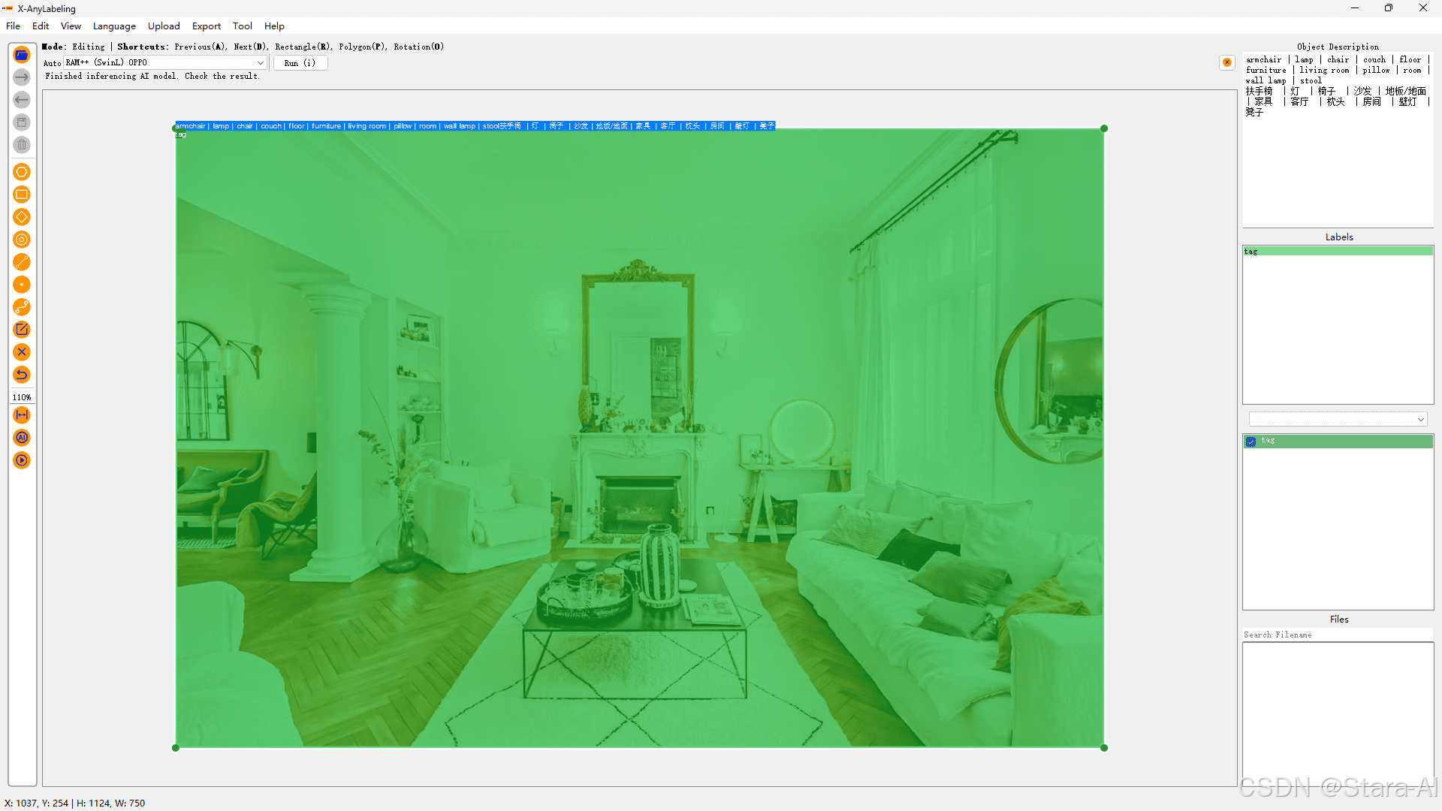Click the Auto Labeling AI icon

[22, 438]
